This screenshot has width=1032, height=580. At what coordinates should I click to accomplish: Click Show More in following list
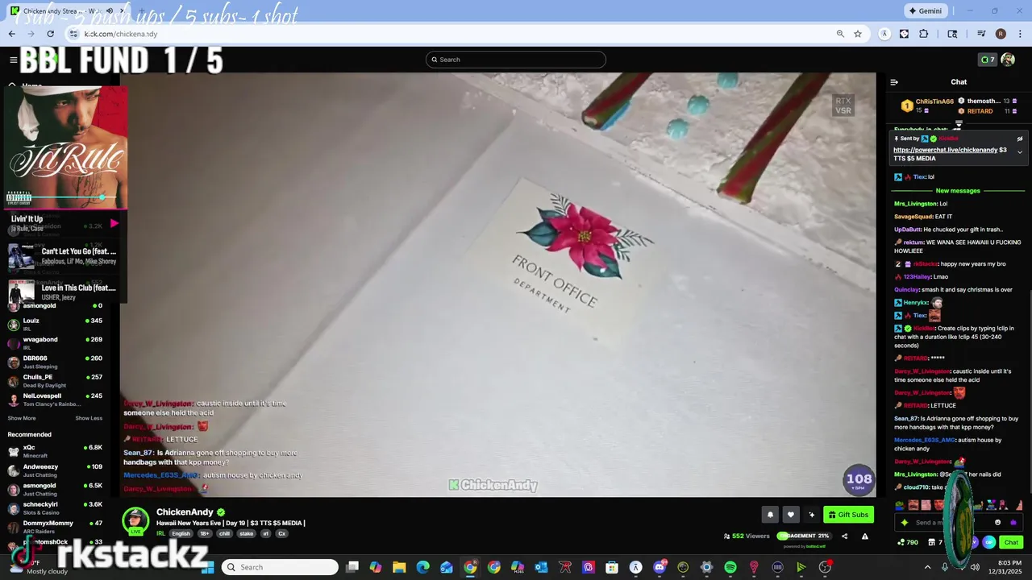(x=22, y=418)
